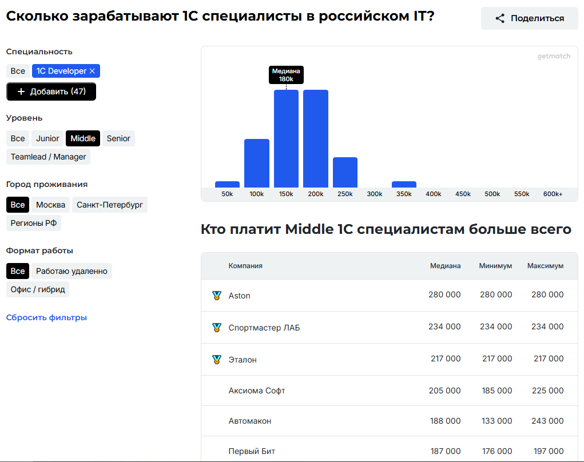The image size is (584, 462).
Task: Click Аксиома Софт maximum 225 000
Action: coord(547,391)
